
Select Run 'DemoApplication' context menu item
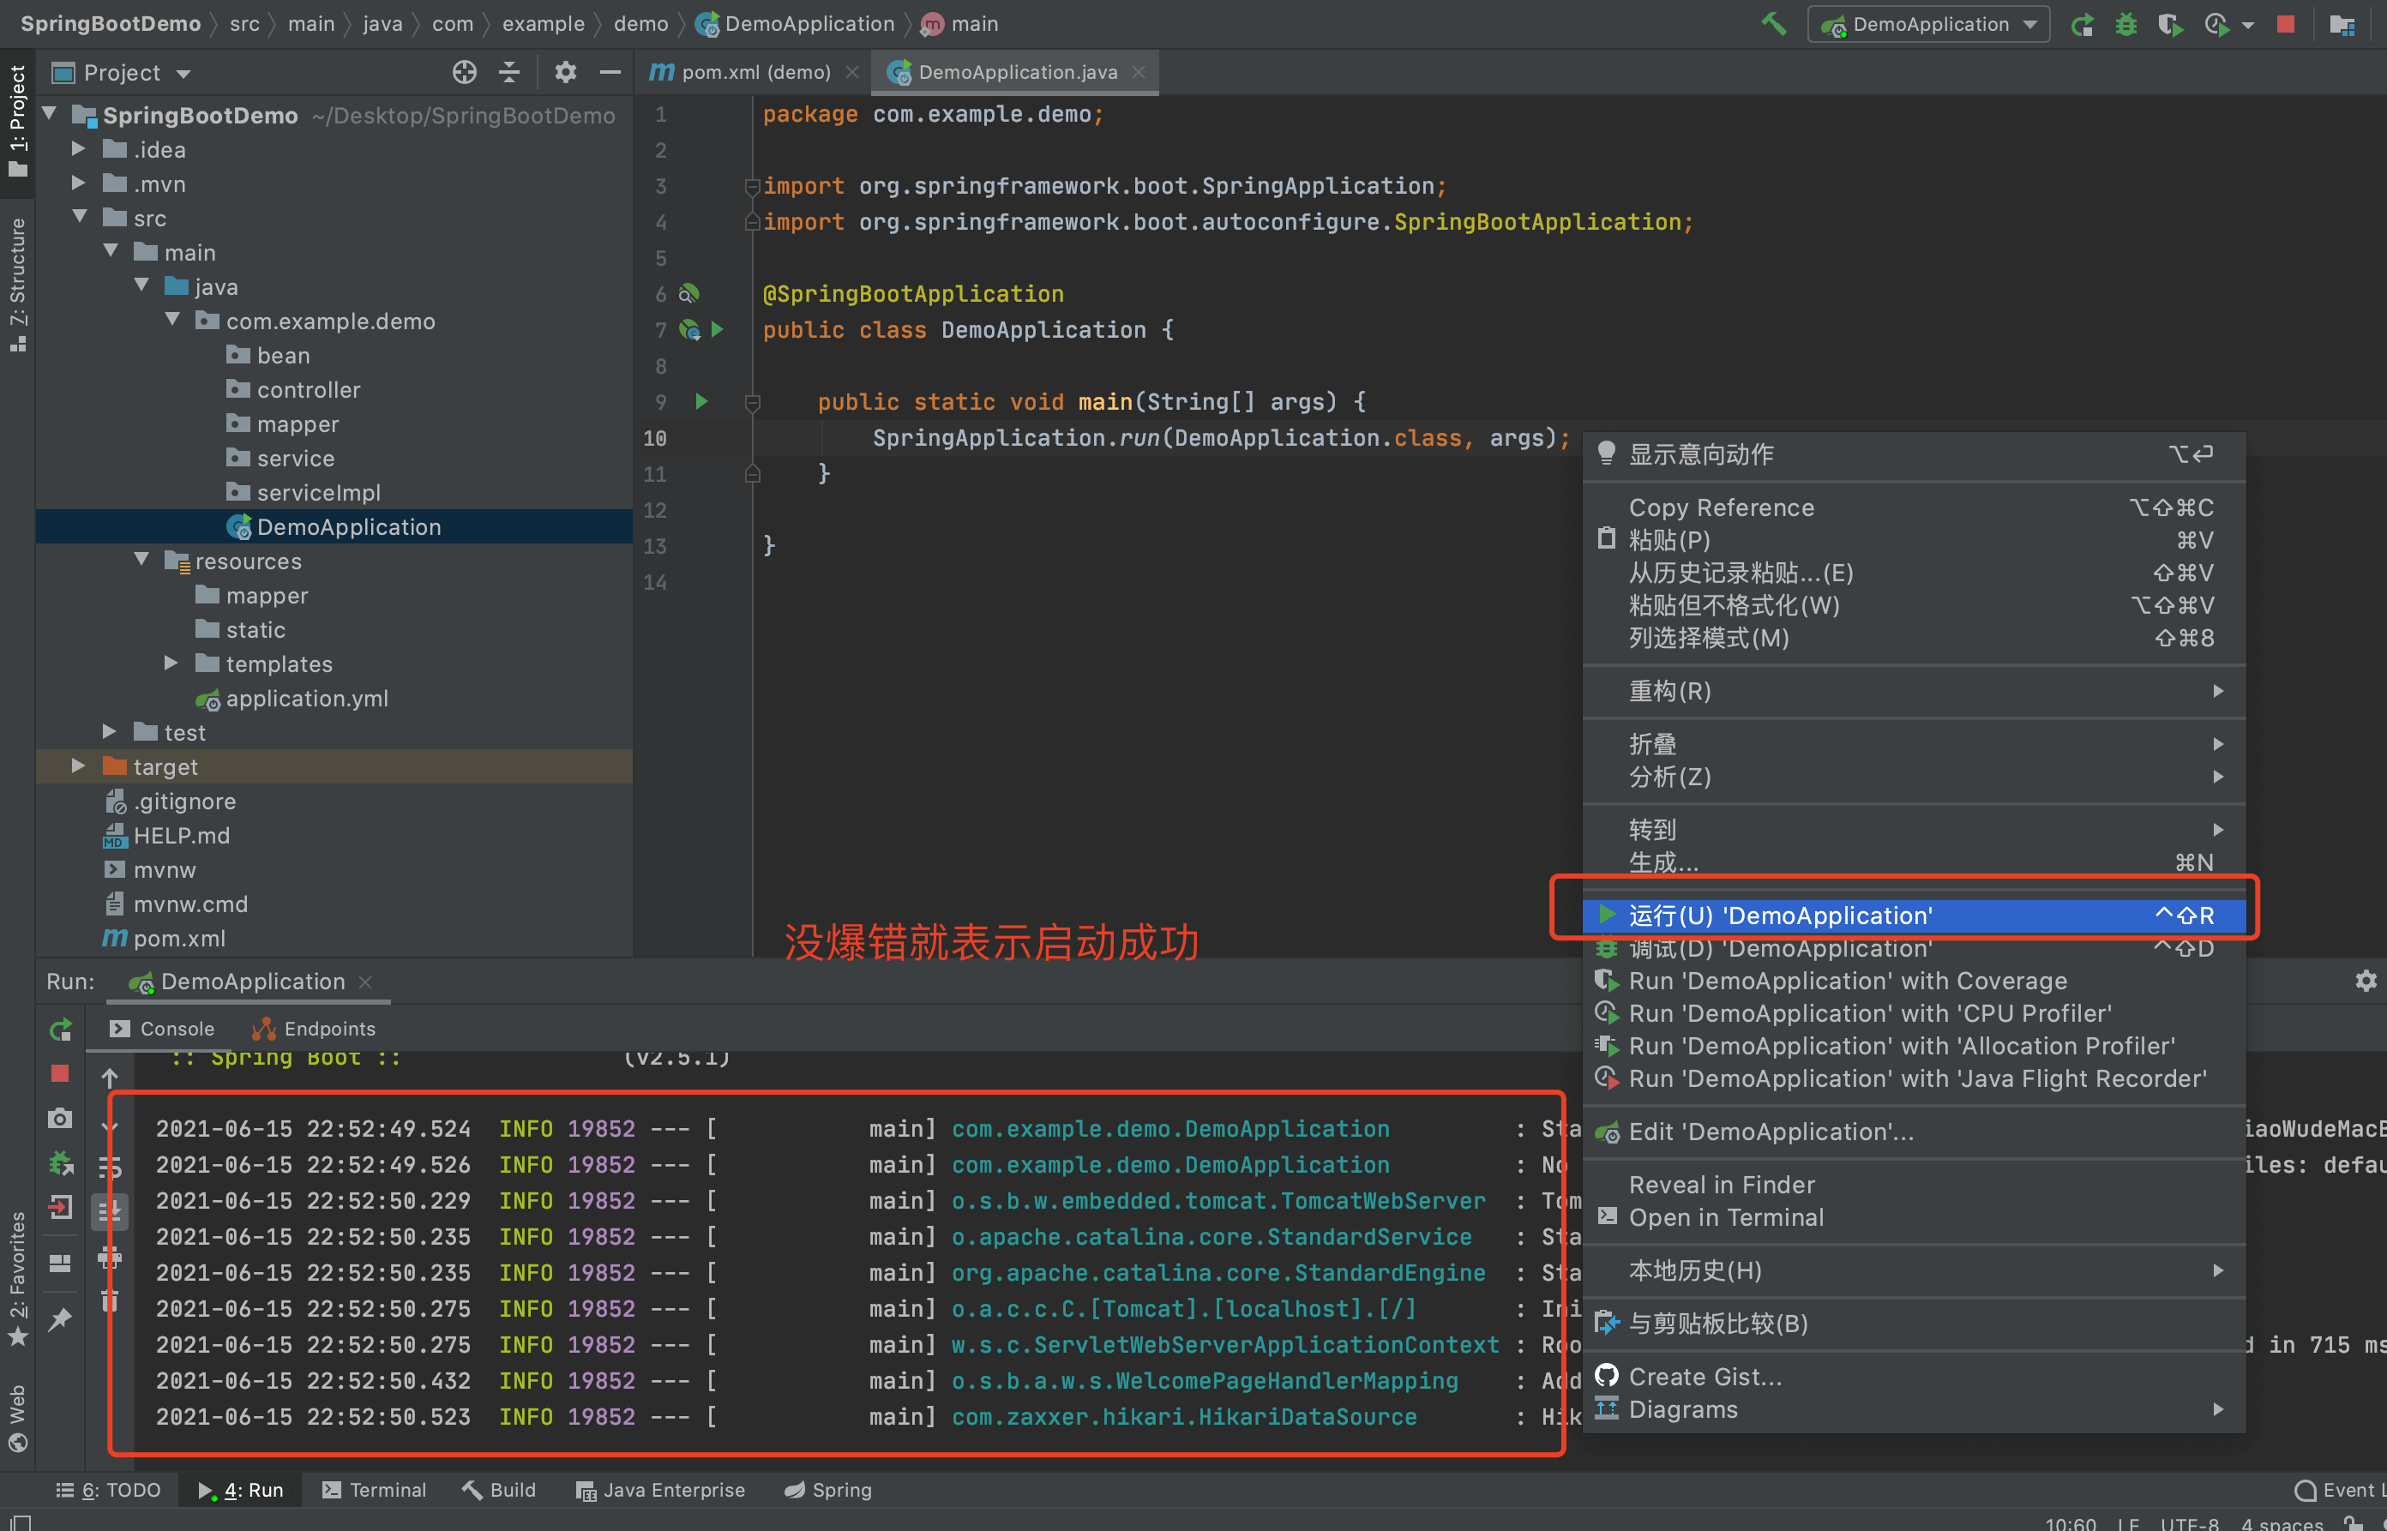pyautogui.click(x=1914, y=915)
